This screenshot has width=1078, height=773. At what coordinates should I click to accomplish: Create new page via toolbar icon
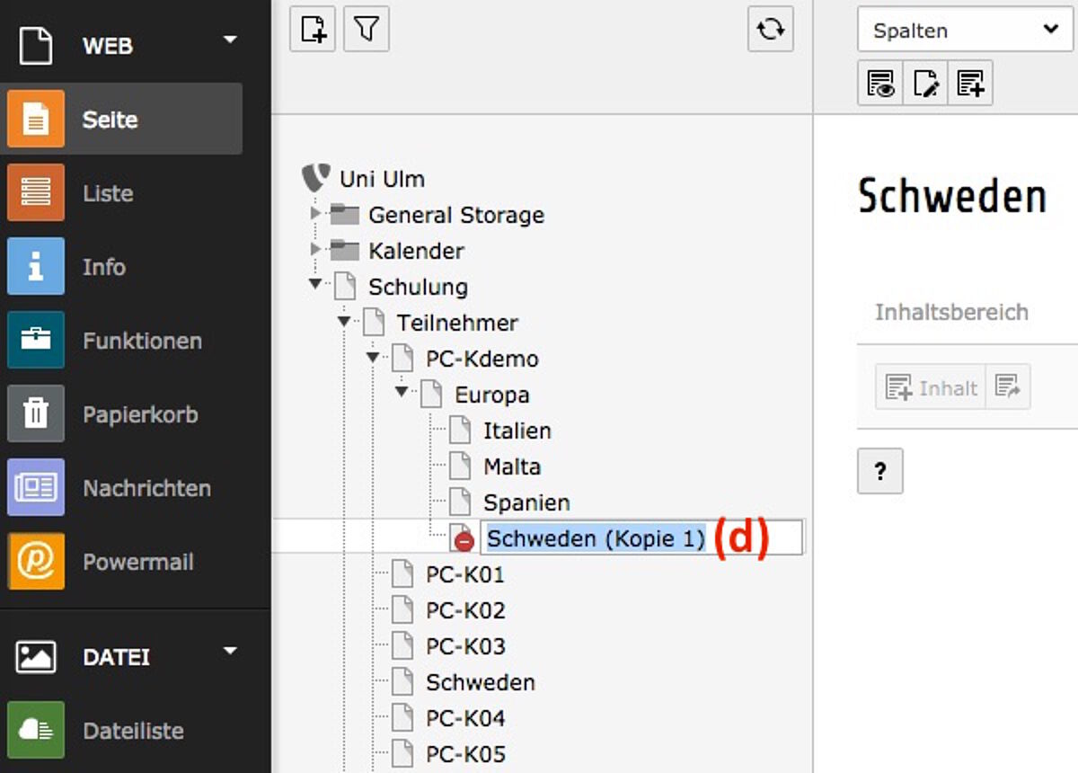coord(313,30)
